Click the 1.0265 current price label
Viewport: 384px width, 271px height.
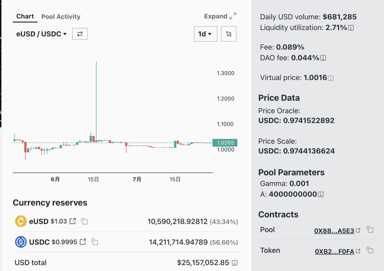click(225, 143)
